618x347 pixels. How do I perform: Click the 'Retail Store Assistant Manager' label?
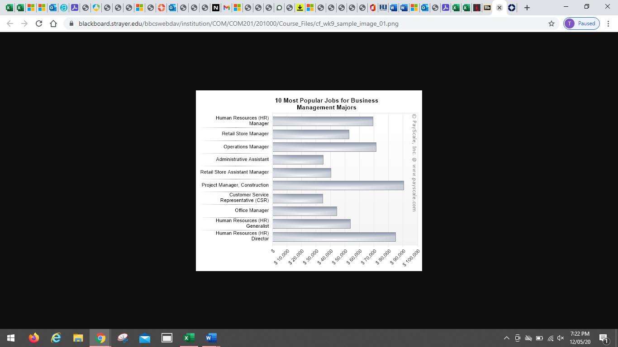pos(235,172)
